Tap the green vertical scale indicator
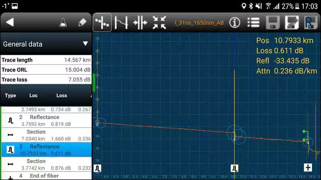This screenshot has width=321, height=180. point(94,83)
